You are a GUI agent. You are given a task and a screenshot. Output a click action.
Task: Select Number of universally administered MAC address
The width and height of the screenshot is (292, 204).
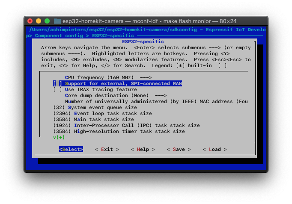tap(156, 101)
